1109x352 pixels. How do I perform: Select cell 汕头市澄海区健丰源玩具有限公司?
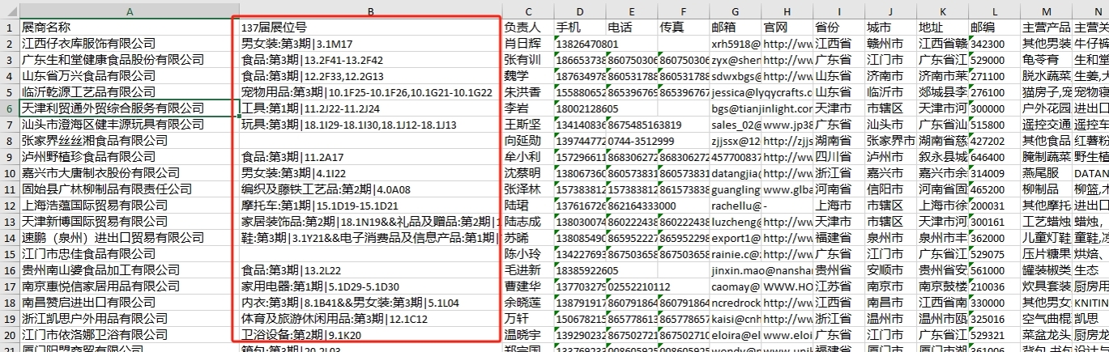pos(129,124)
